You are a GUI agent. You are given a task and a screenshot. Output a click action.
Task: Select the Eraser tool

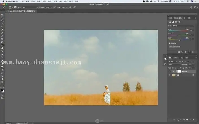2,54
